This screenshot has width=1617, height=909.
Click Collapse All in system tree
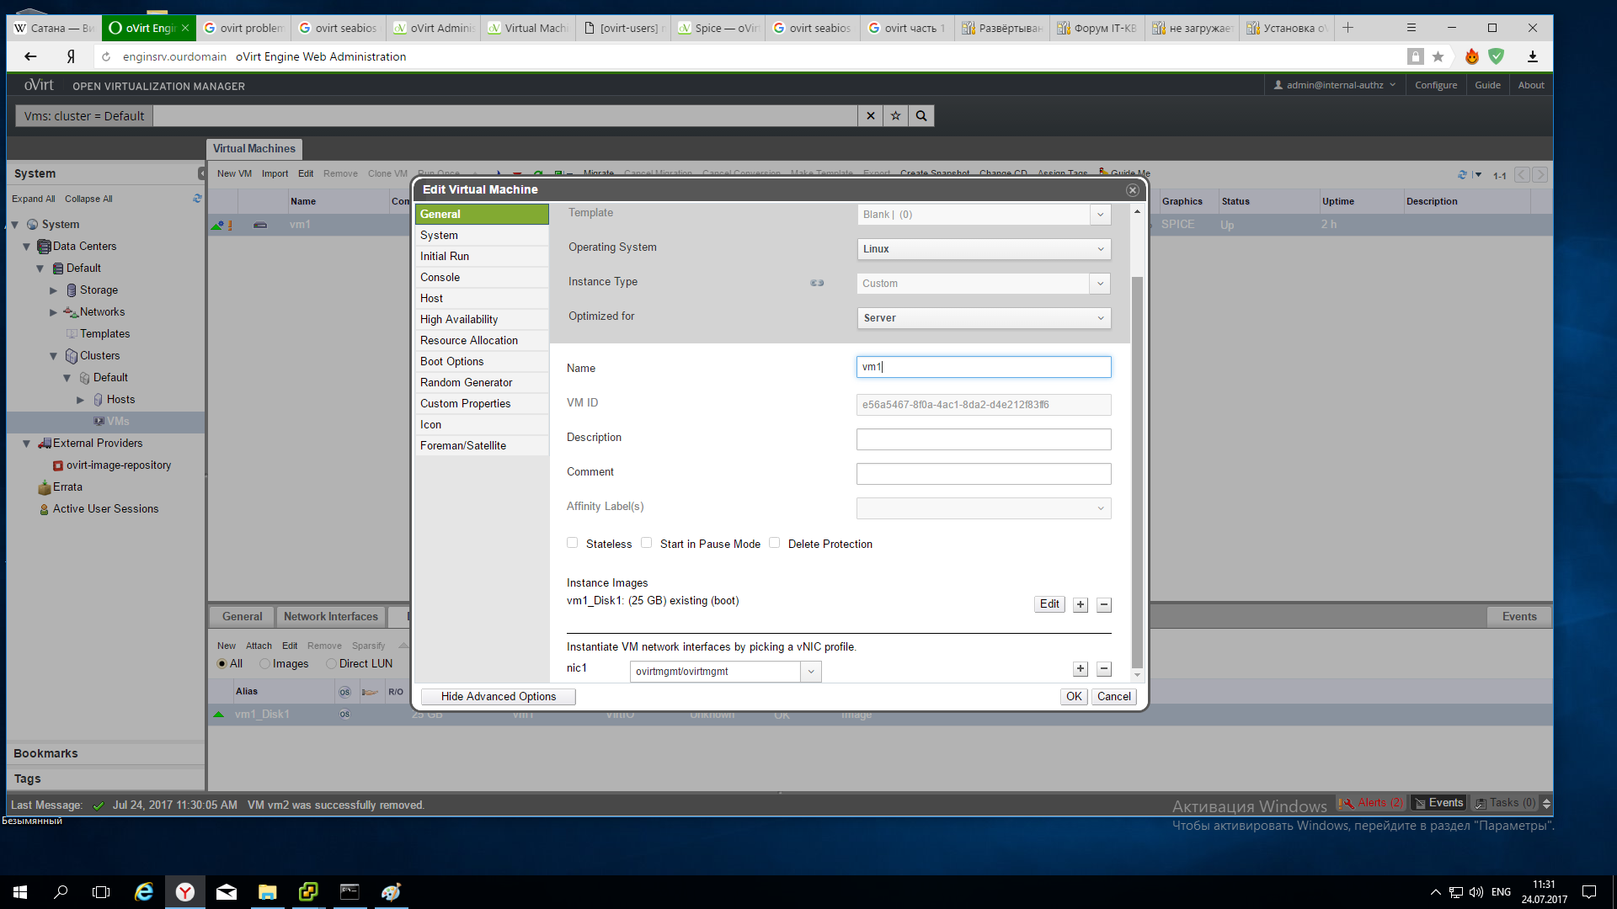(88, 199)
